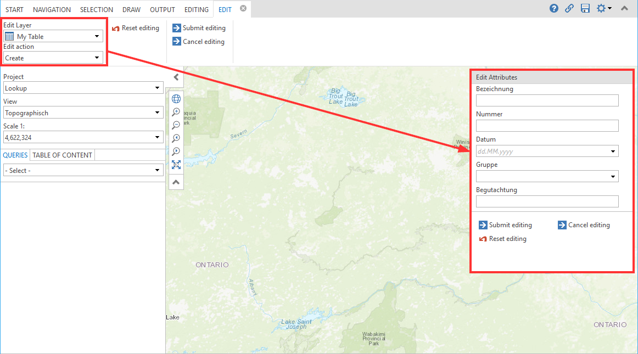Open the Edit Layer dropdown

click(x=53, y=36)
